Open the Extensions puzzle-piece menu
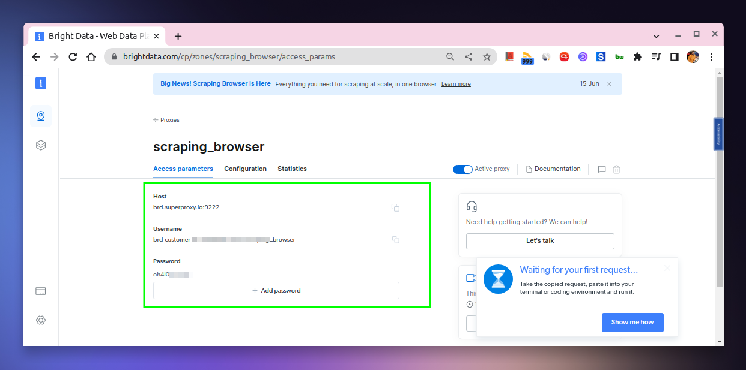746x370 pixels. pos(638,57)
